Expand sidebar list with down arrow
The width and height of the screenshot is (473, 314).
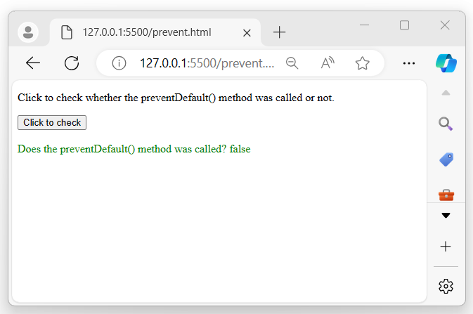click(446, 215)
